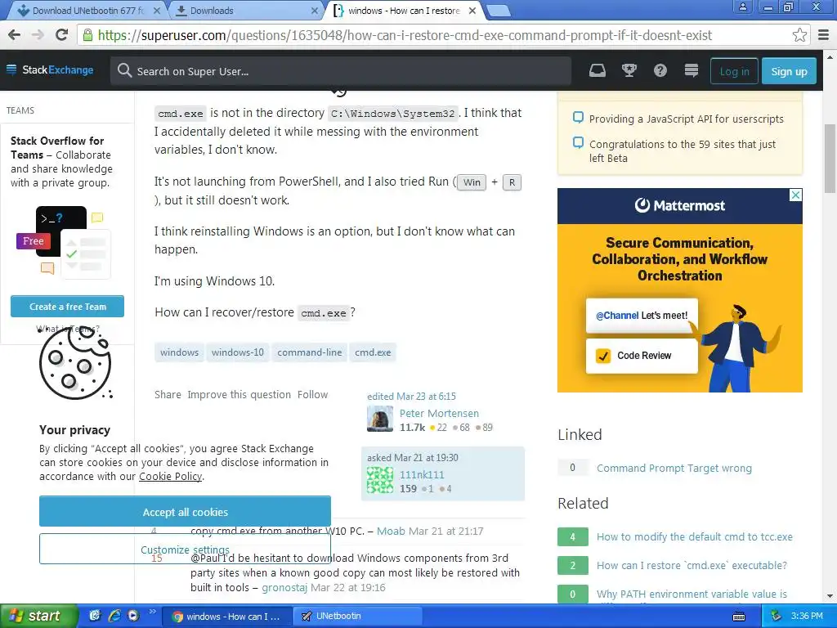The width and height of the screenshot is (837, 628).
Task: Launch Internet Explorer from quick launch
Action: coord(114,616)
